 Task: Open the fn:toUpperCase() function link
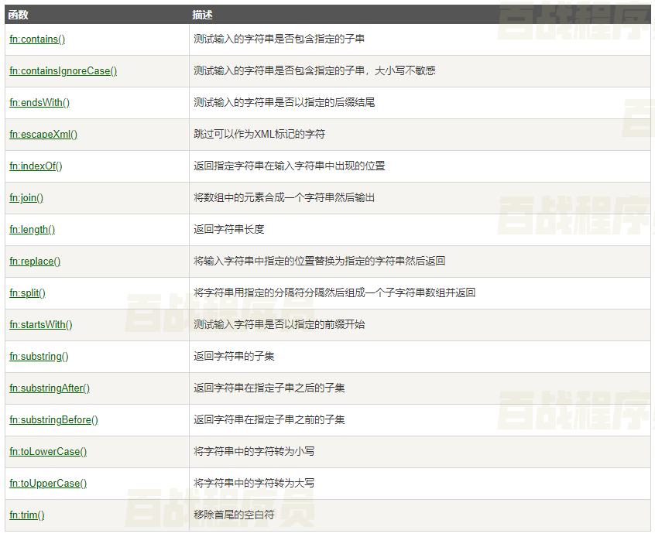coord(48,483)
